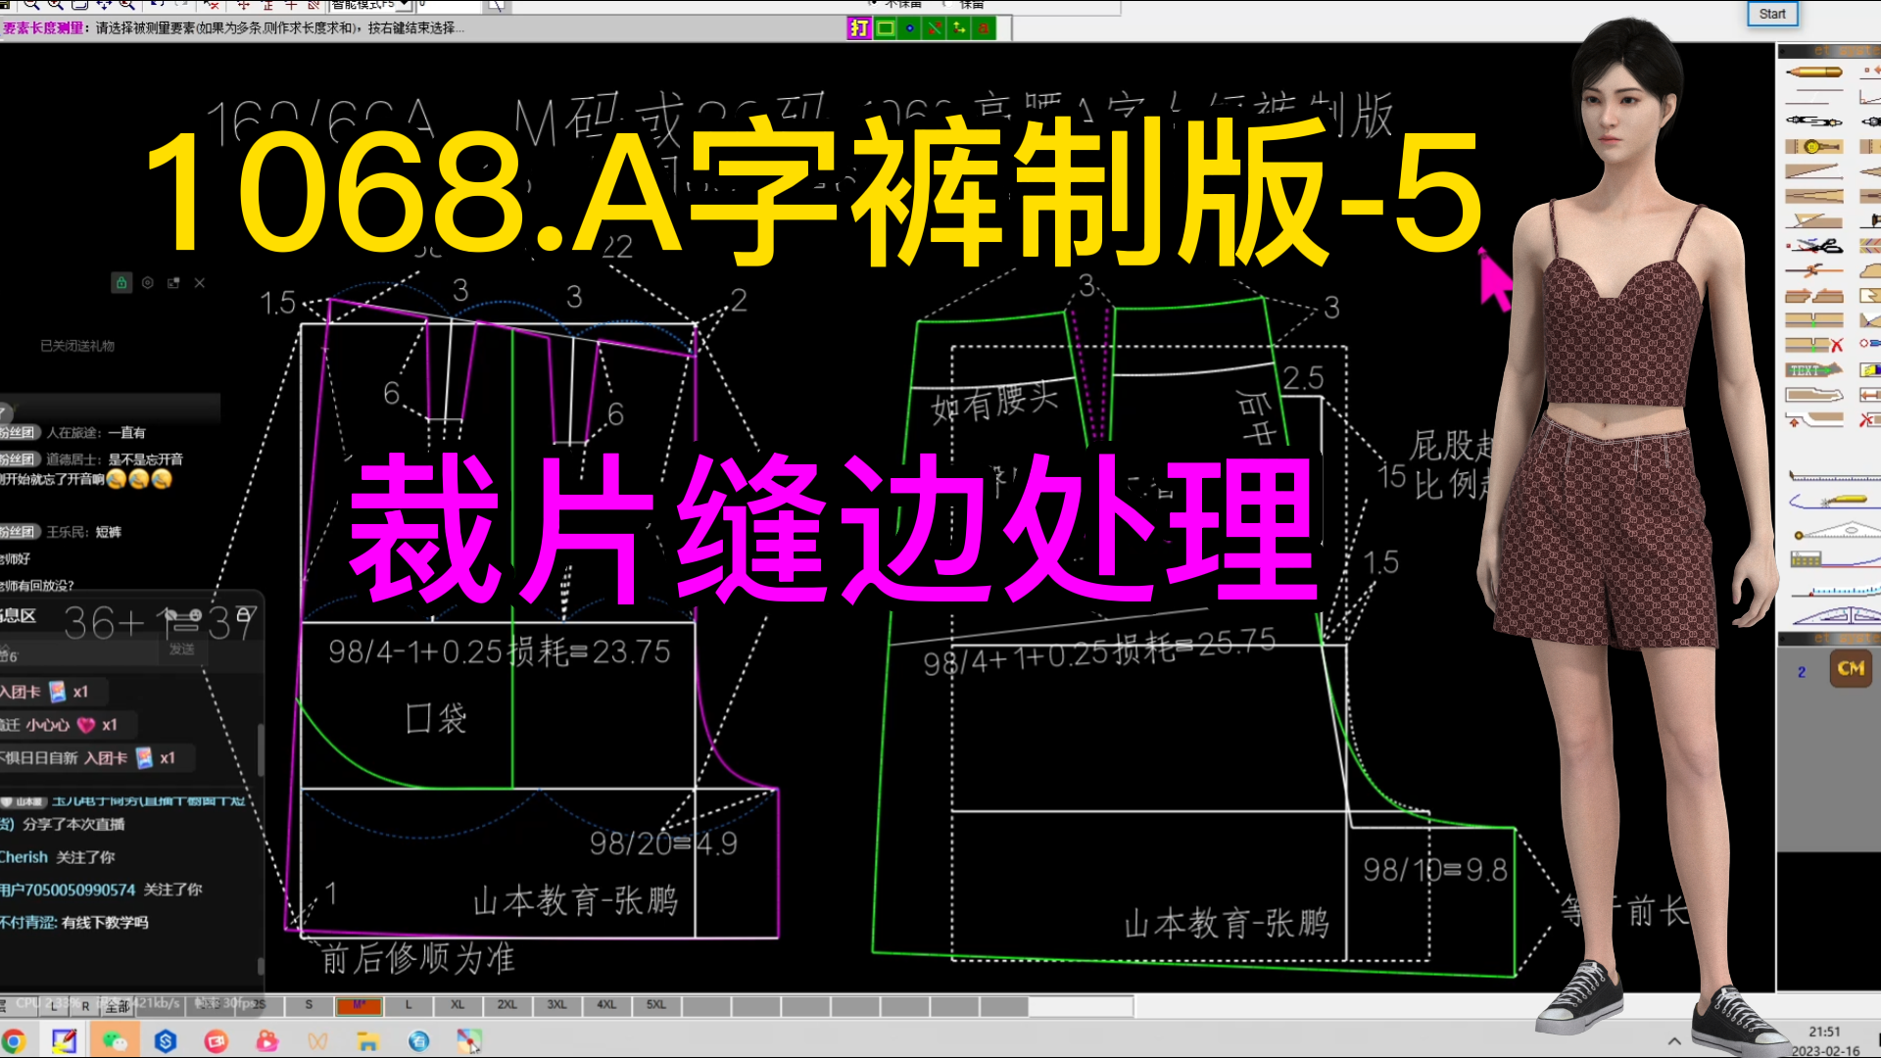Select the zoom magnifier tool in the top toolbar
Image resolution: width=1881 pixels, height=1058 pixels.
pos(29,6)
